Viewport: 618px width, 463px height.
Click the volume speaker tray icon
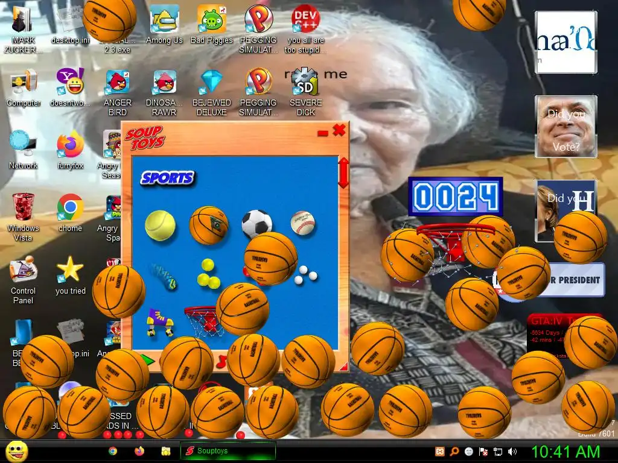point(512,452)
